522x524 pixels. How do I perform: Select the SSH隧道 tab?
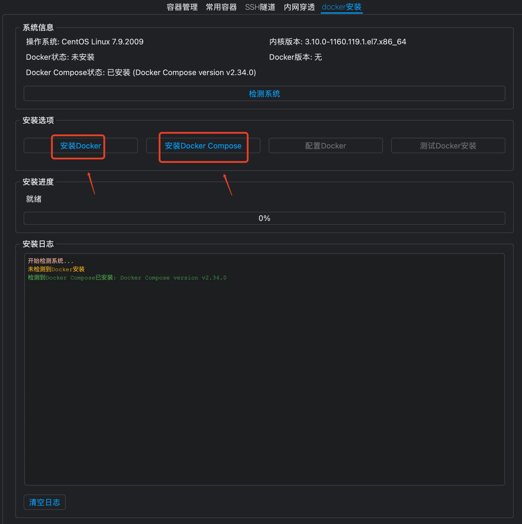click(260, 7)
